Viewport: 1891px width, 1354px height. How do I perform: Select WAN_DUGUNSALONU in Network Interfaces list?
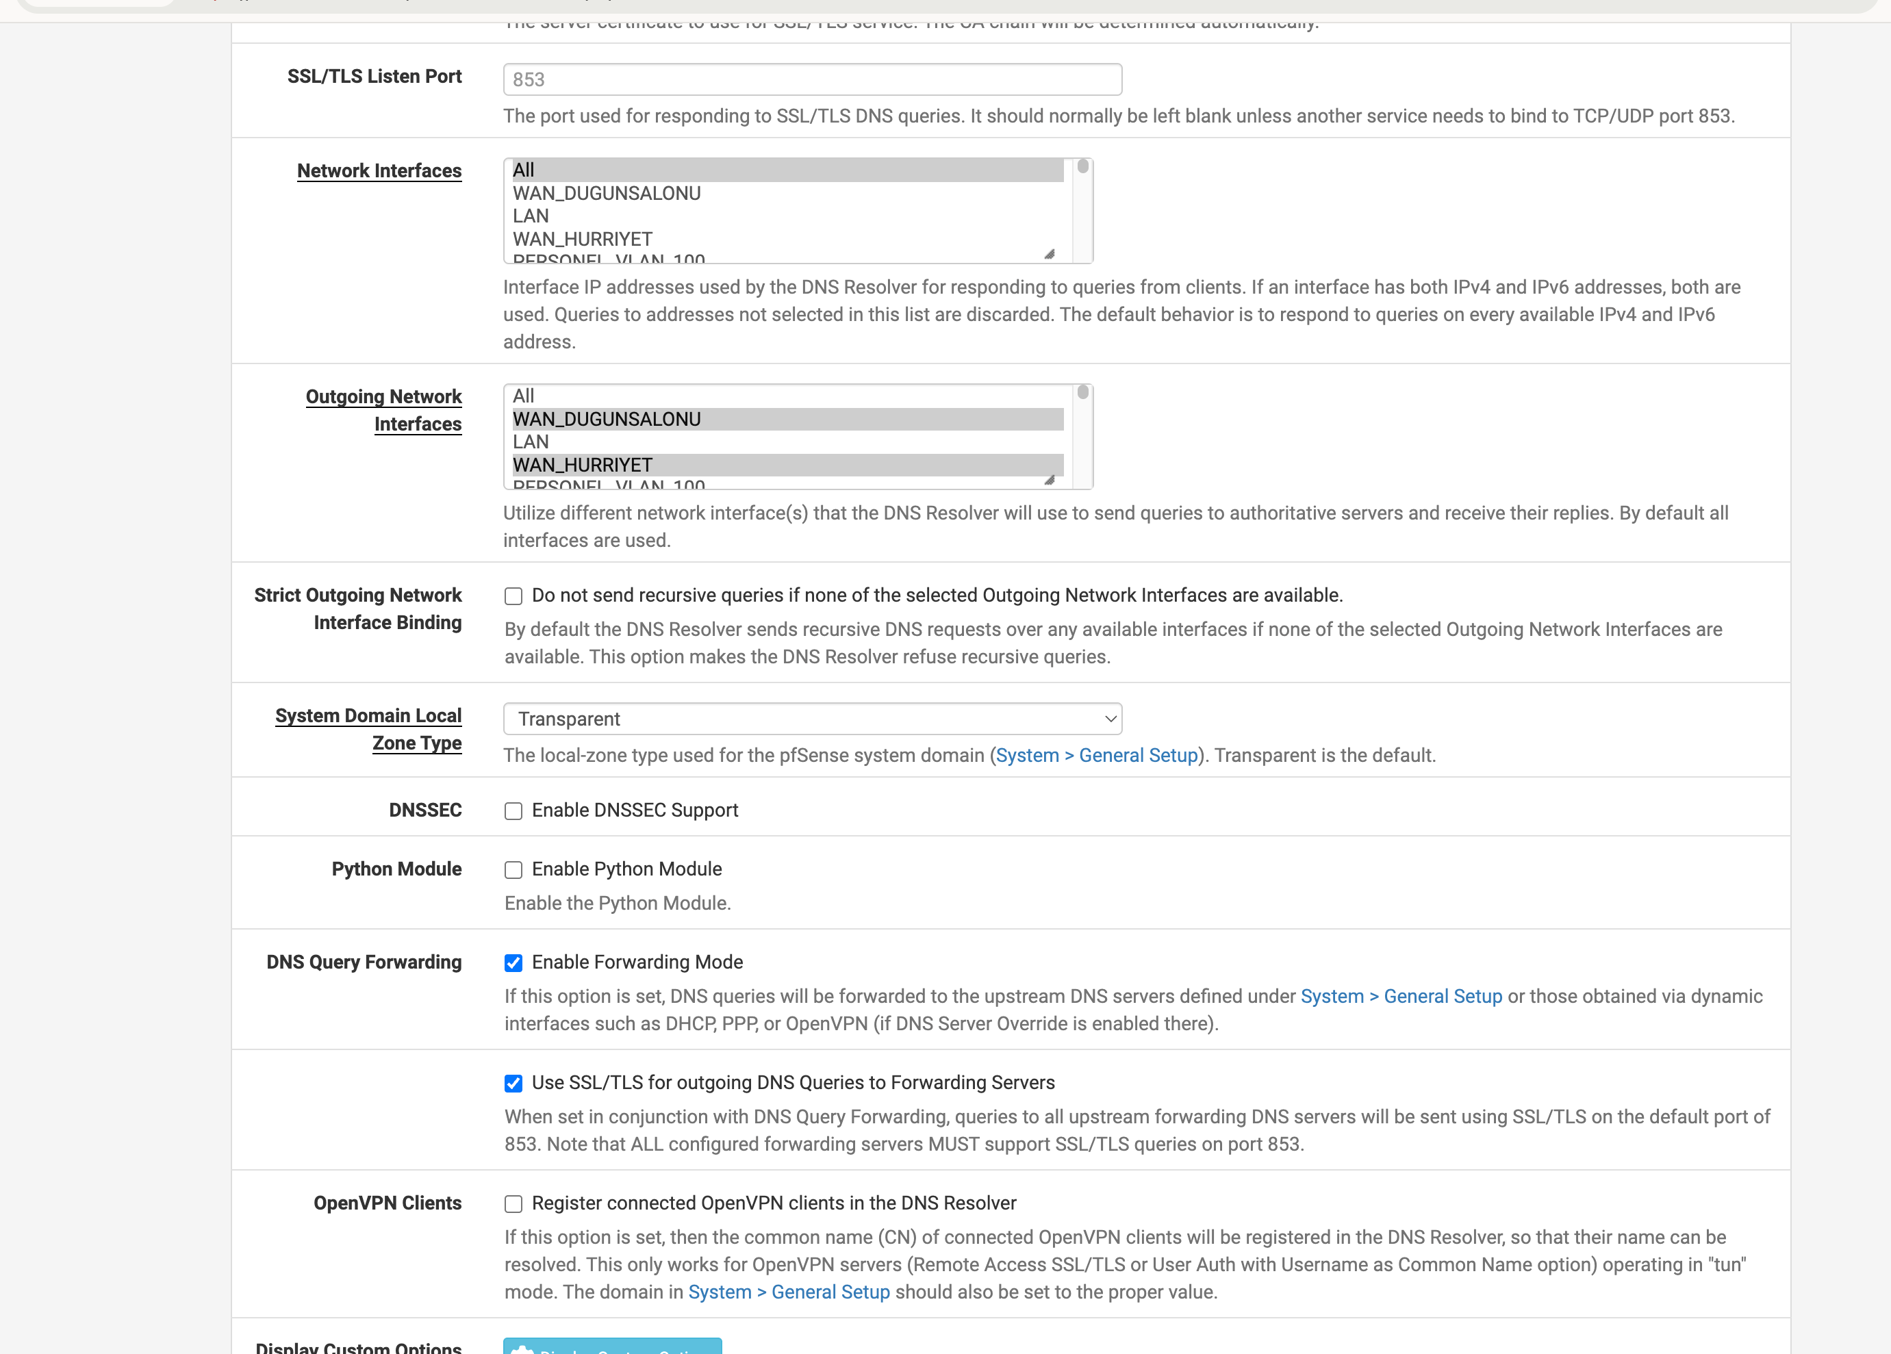click(606, 194)
